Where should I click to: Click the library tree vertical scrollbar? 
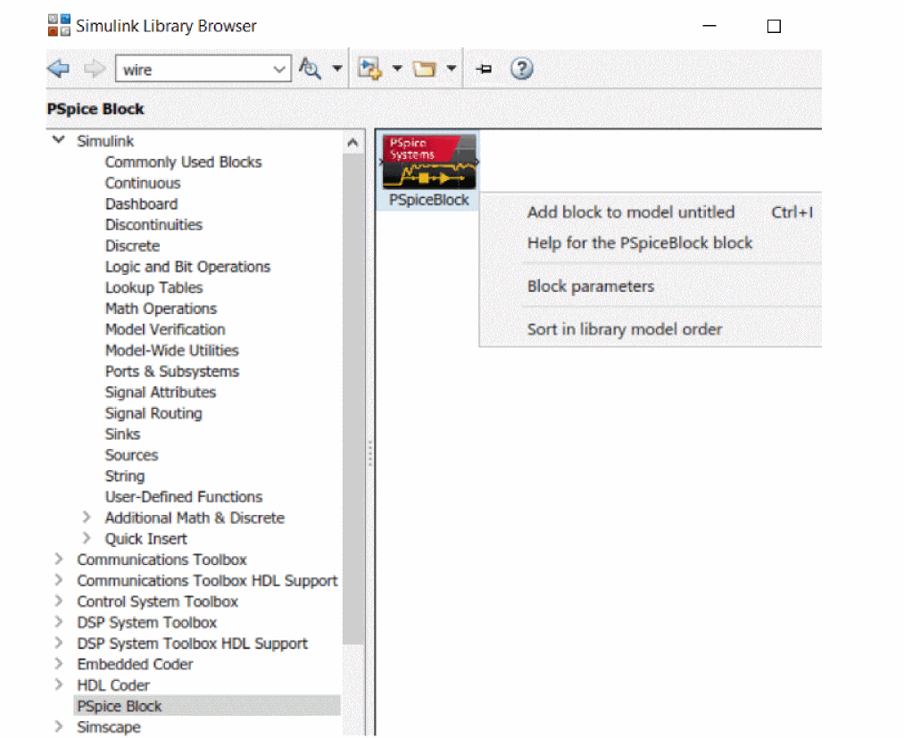[352, 398]
